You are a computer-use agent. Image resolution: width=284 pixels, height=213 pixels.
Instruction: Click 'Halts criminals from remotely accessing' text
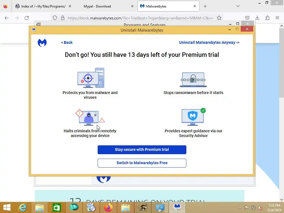(90, 133)
